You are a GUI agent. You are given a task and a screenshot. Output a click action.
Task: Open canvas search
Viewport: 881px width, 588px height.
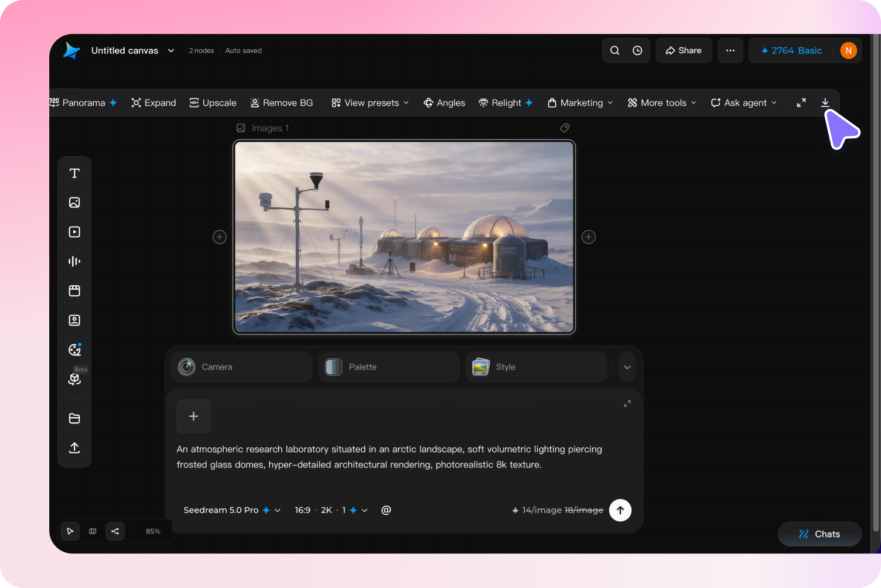point(614,50)
